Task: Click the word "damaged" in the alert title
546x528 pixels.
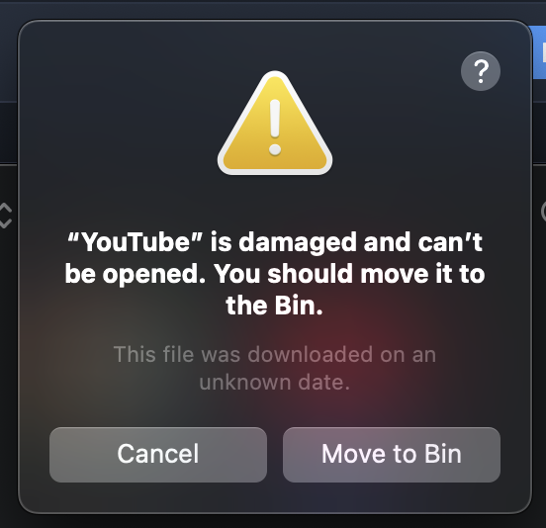Action: click(298, 243)
